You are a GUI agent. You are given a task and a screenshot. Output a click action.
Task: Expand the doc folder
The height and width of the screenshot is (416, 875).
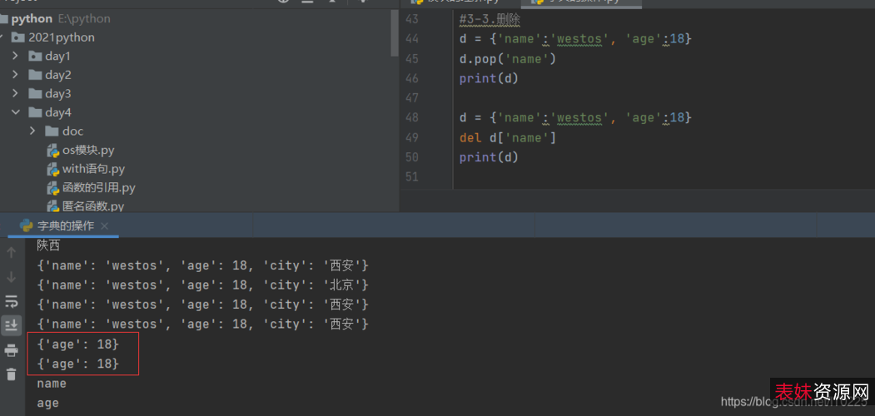click(x=33, y=131)
